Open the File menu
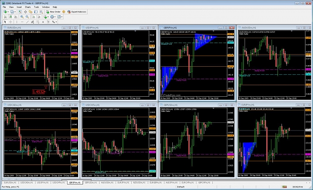 5,7
